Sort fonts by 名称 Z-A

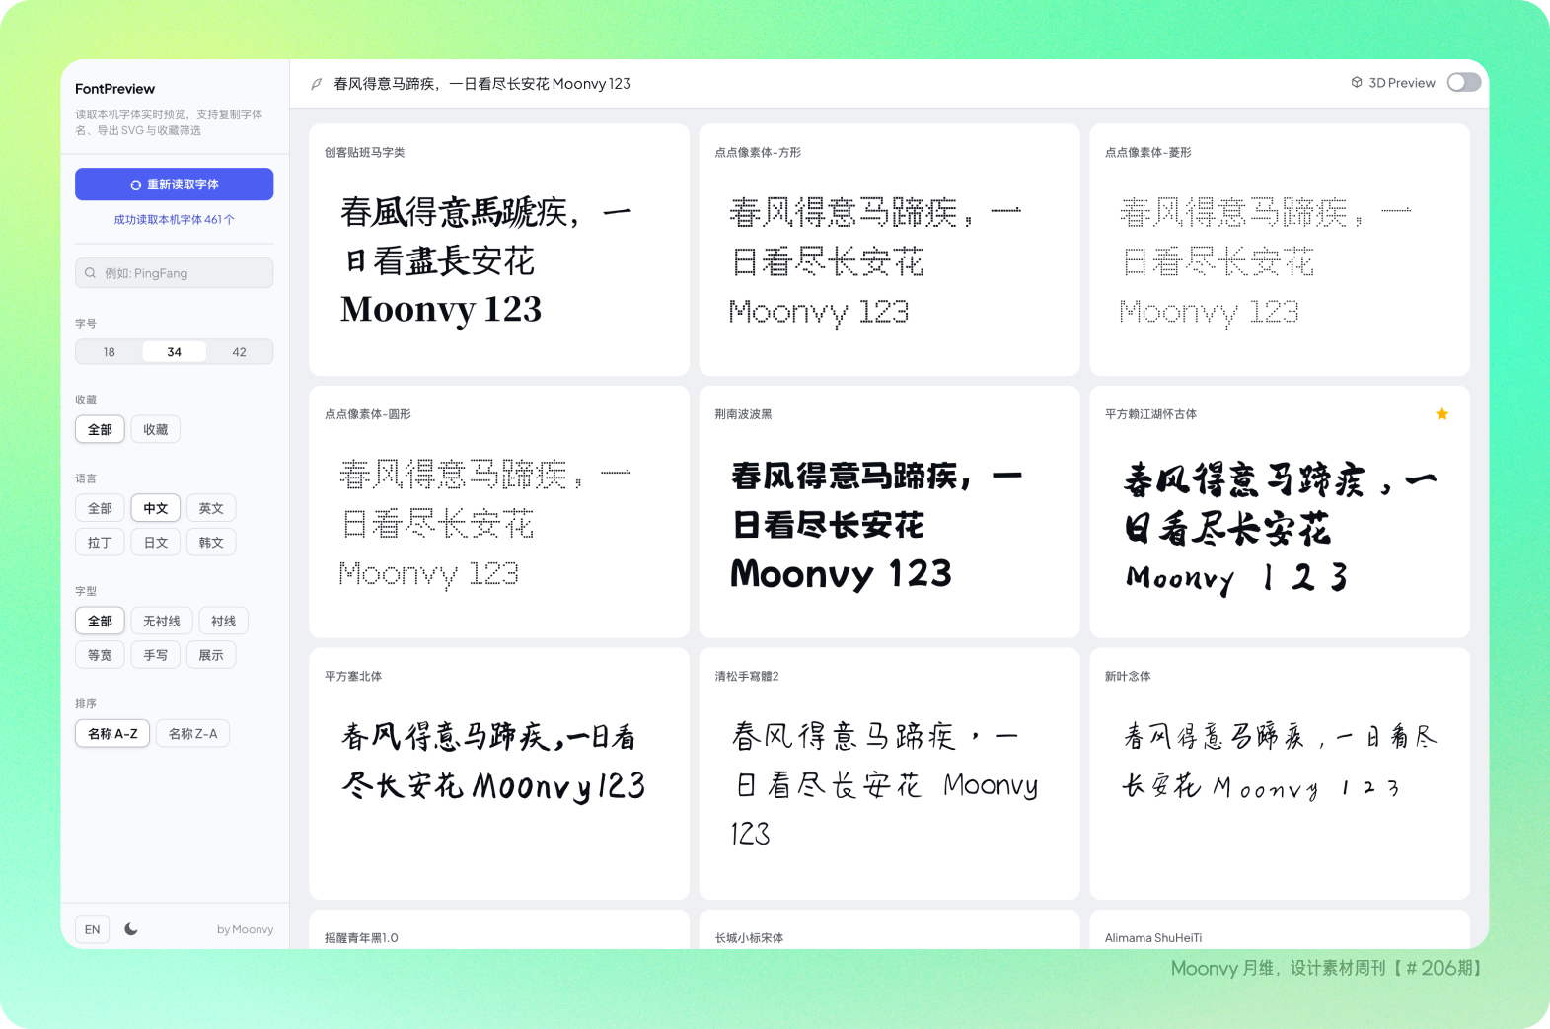pyautogui.click(x=192, y=734)
